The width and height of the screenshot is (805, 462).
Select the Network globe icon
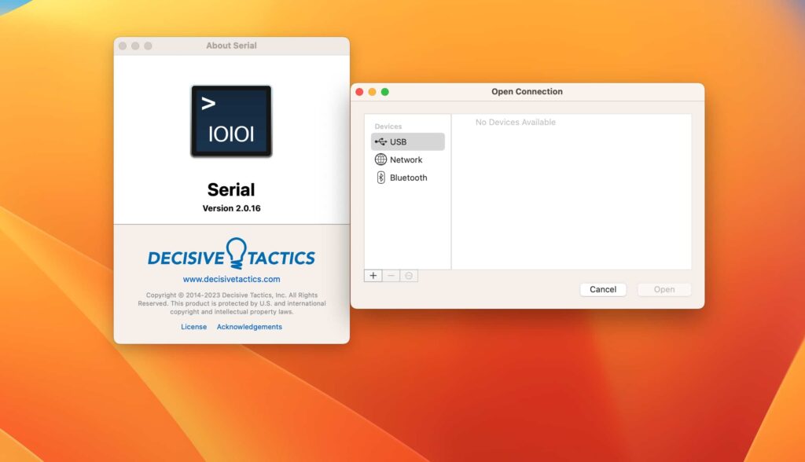pos(380,159)
